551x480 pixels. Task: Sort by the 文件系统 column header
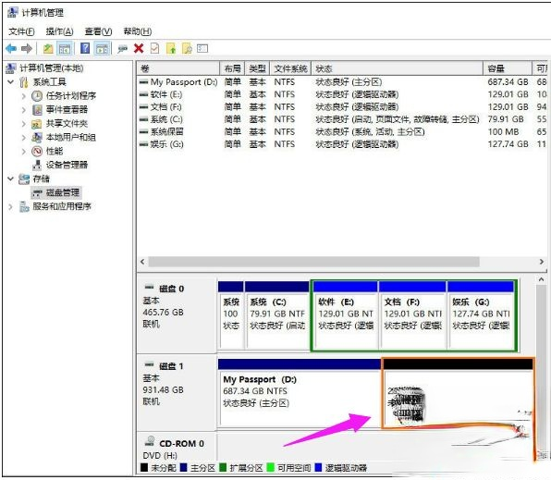pyautogui.click(x=290, y=68)
